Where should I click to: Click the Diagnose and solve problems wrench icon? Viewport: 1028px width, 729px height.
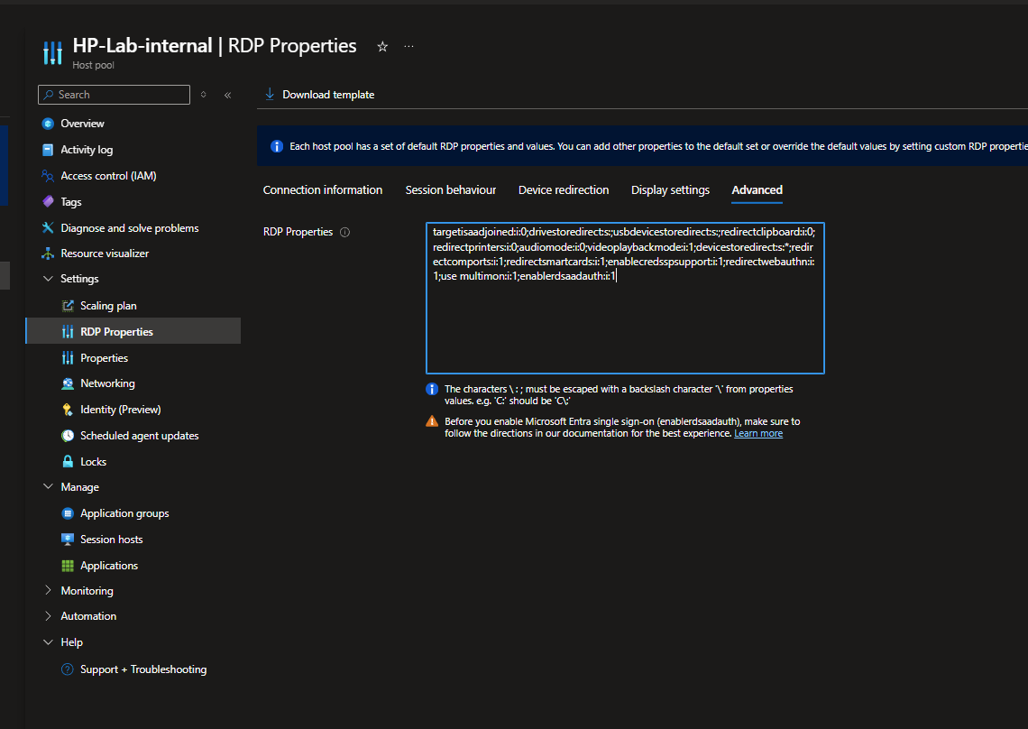48,227
